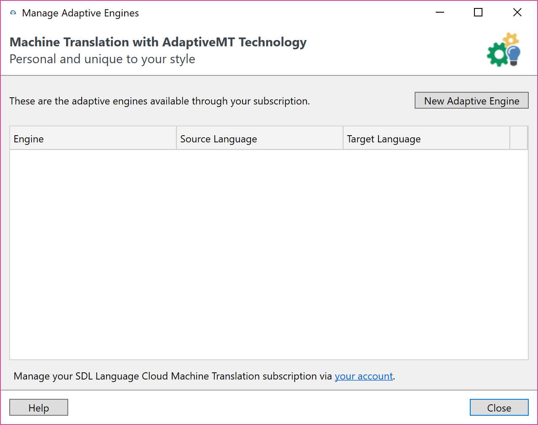Click the "Personal and unique to your style" subtitle
The image size is (538, 425).
(x=102, y=59)
